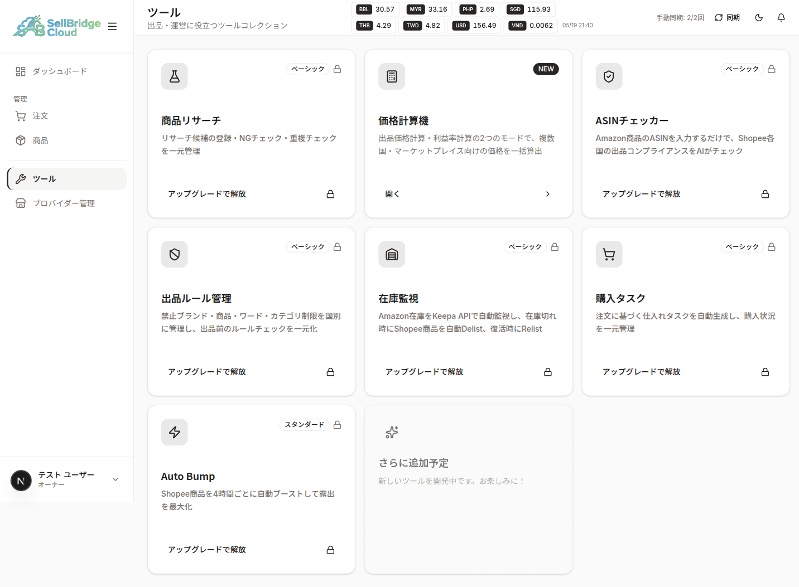Click the NEW badge on 価格計算機
Screen dimensions: 799x587
546,69
